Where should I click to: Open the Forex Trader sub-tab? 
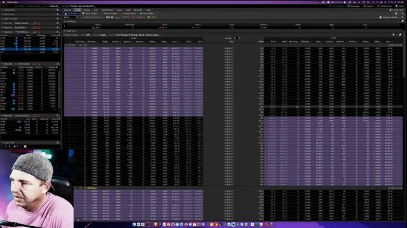click(90, 13)
